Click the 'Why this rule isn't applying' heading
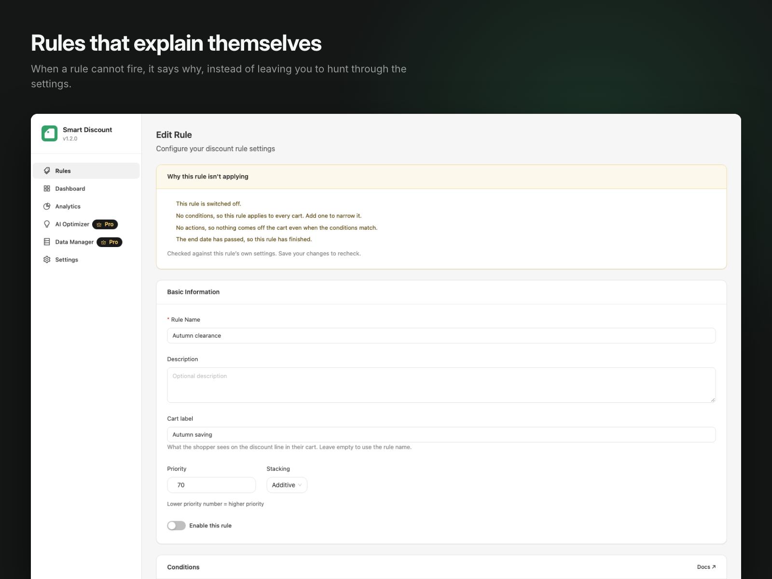Screen dimensions: 772x579 pos(207,177)
